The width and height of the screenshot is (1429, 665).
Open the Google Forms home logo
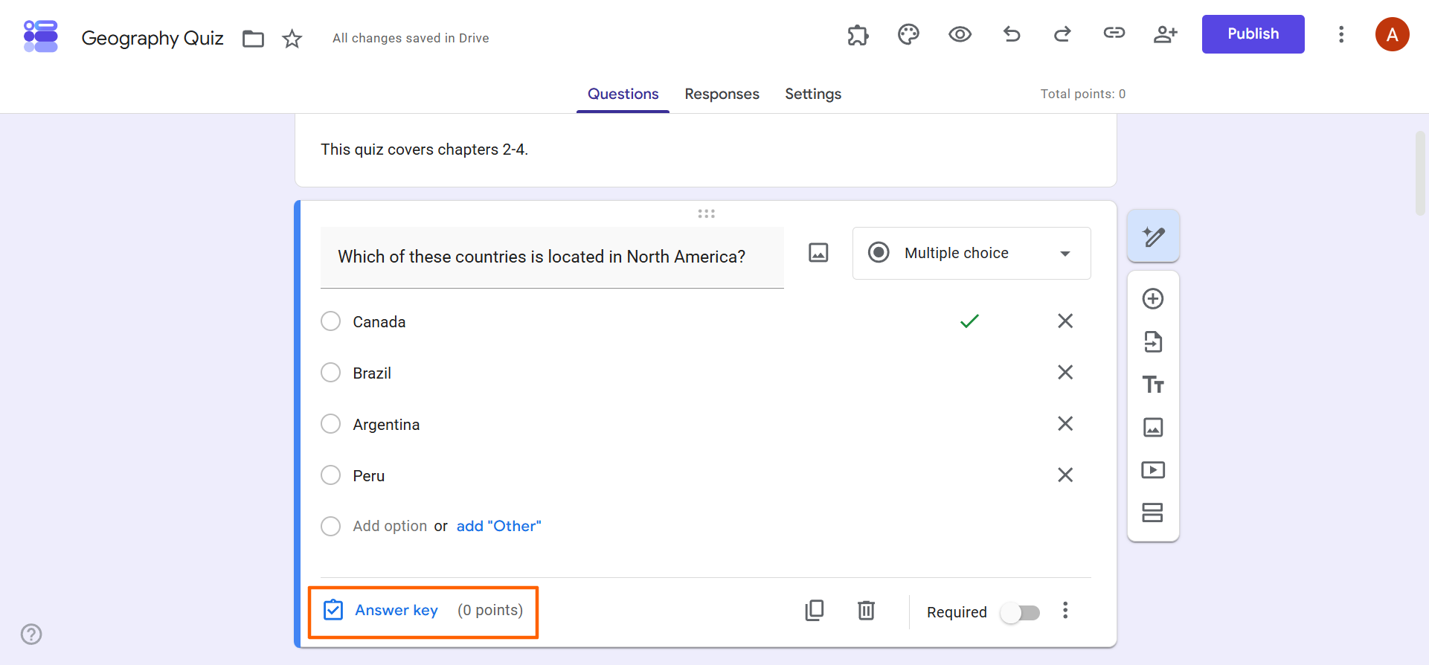tap(41, 36)
